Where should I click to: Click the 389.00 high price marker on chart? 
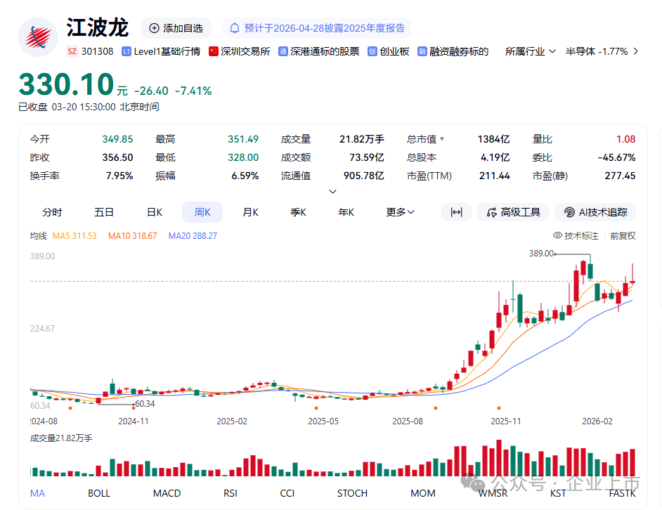541,254
